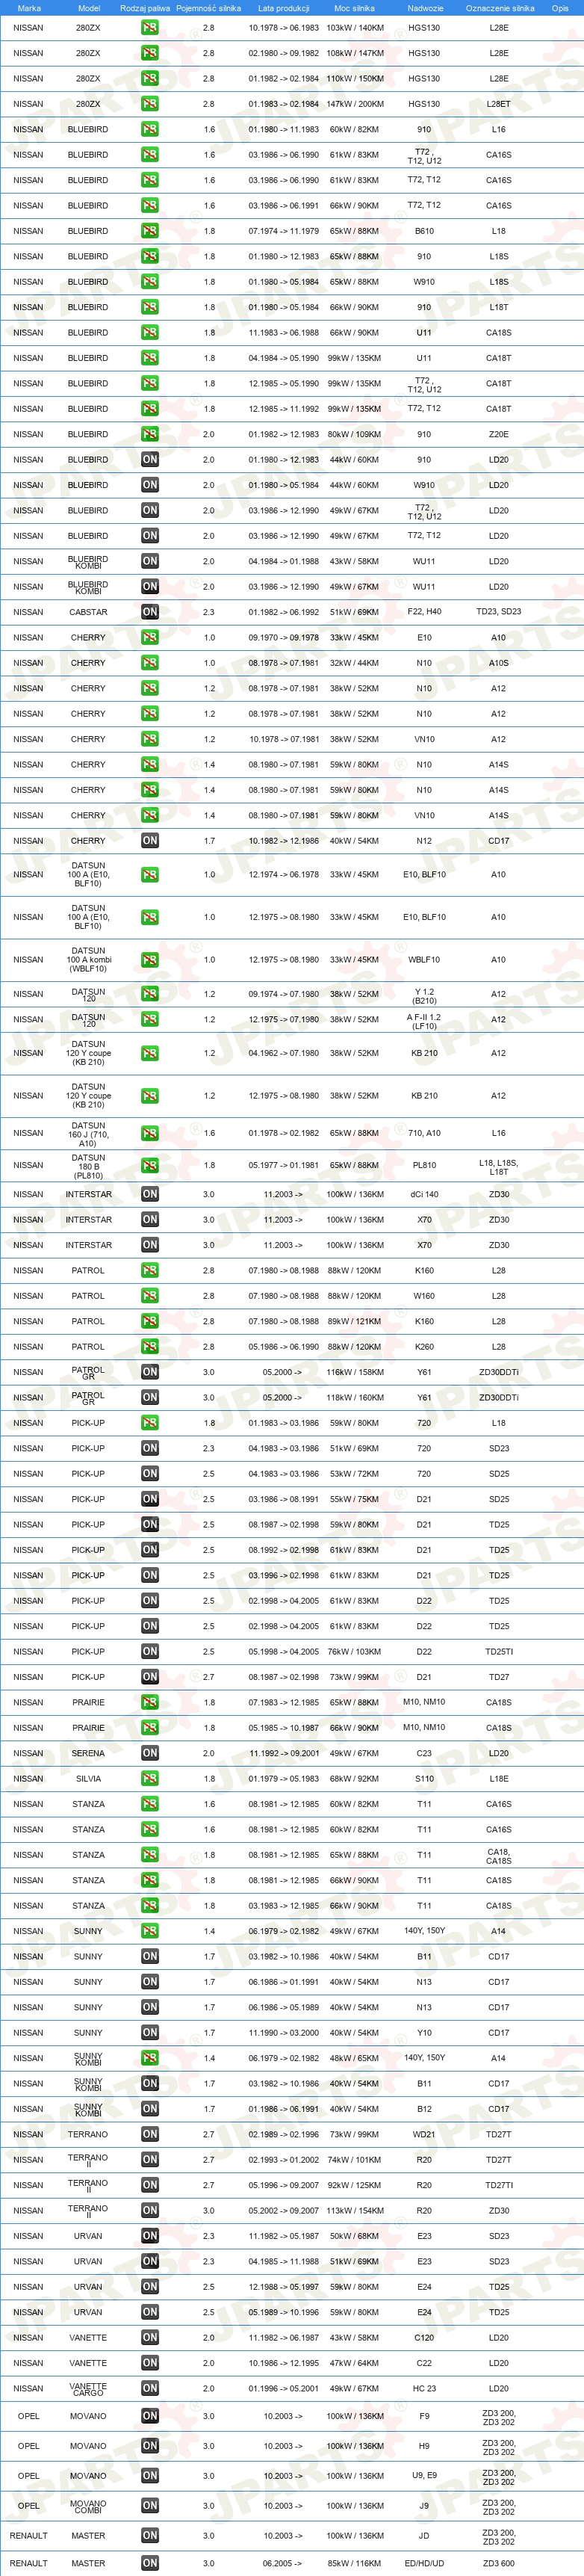
Task: Click diesel ON icon in Opel Movano F9 row
Action: pos(149,2416)
